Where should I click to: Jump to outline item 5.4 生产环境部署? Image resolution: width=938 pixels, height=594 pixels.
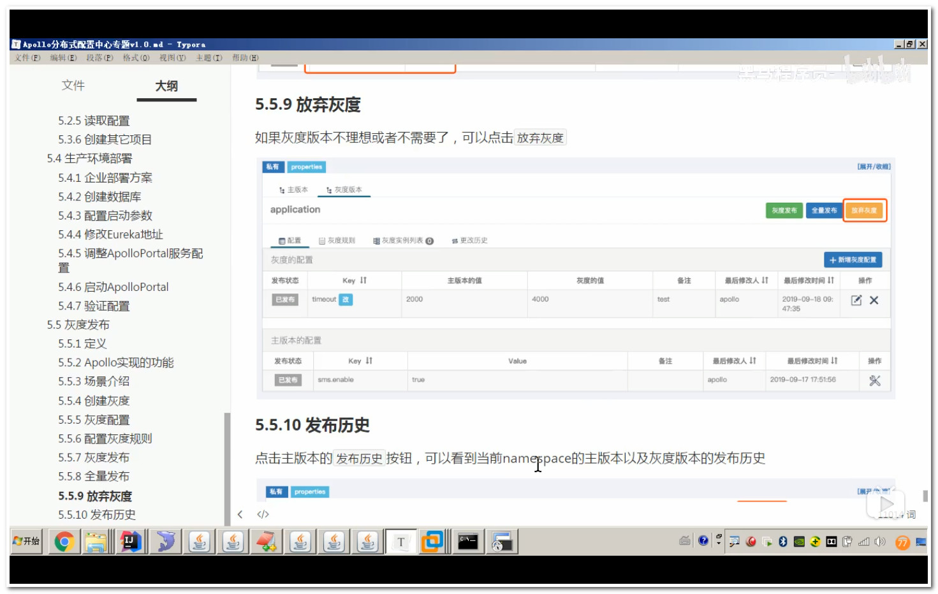tap(89, 158)
